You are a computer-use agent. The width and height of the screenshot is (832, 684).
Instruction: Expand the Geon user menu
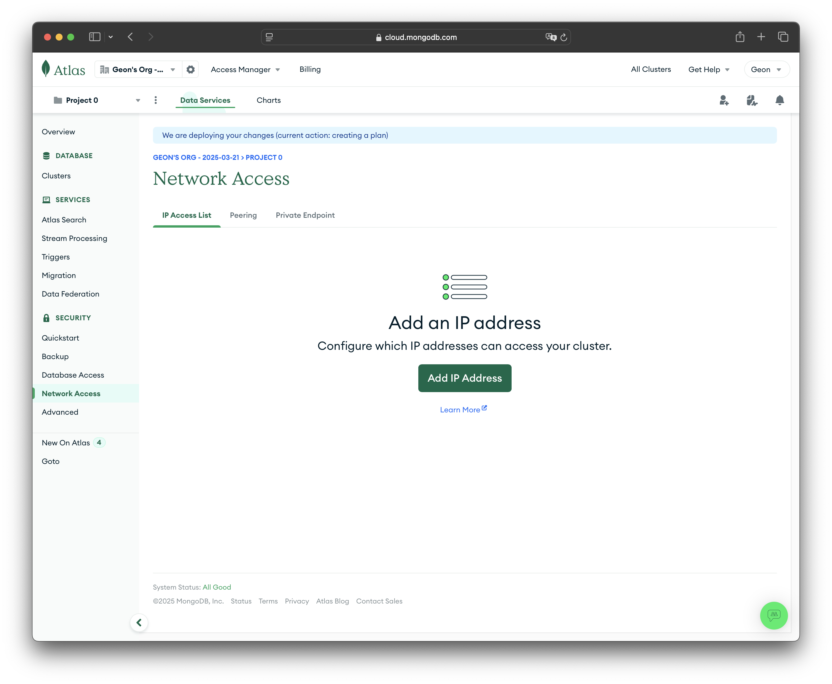click(766, 69)
